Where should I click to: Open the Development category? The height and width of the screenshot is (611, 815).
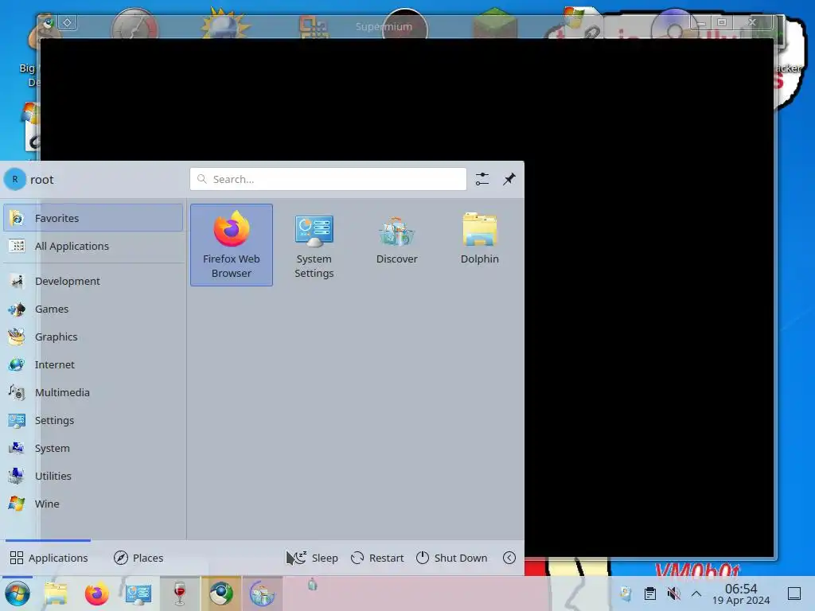(93, 281)
